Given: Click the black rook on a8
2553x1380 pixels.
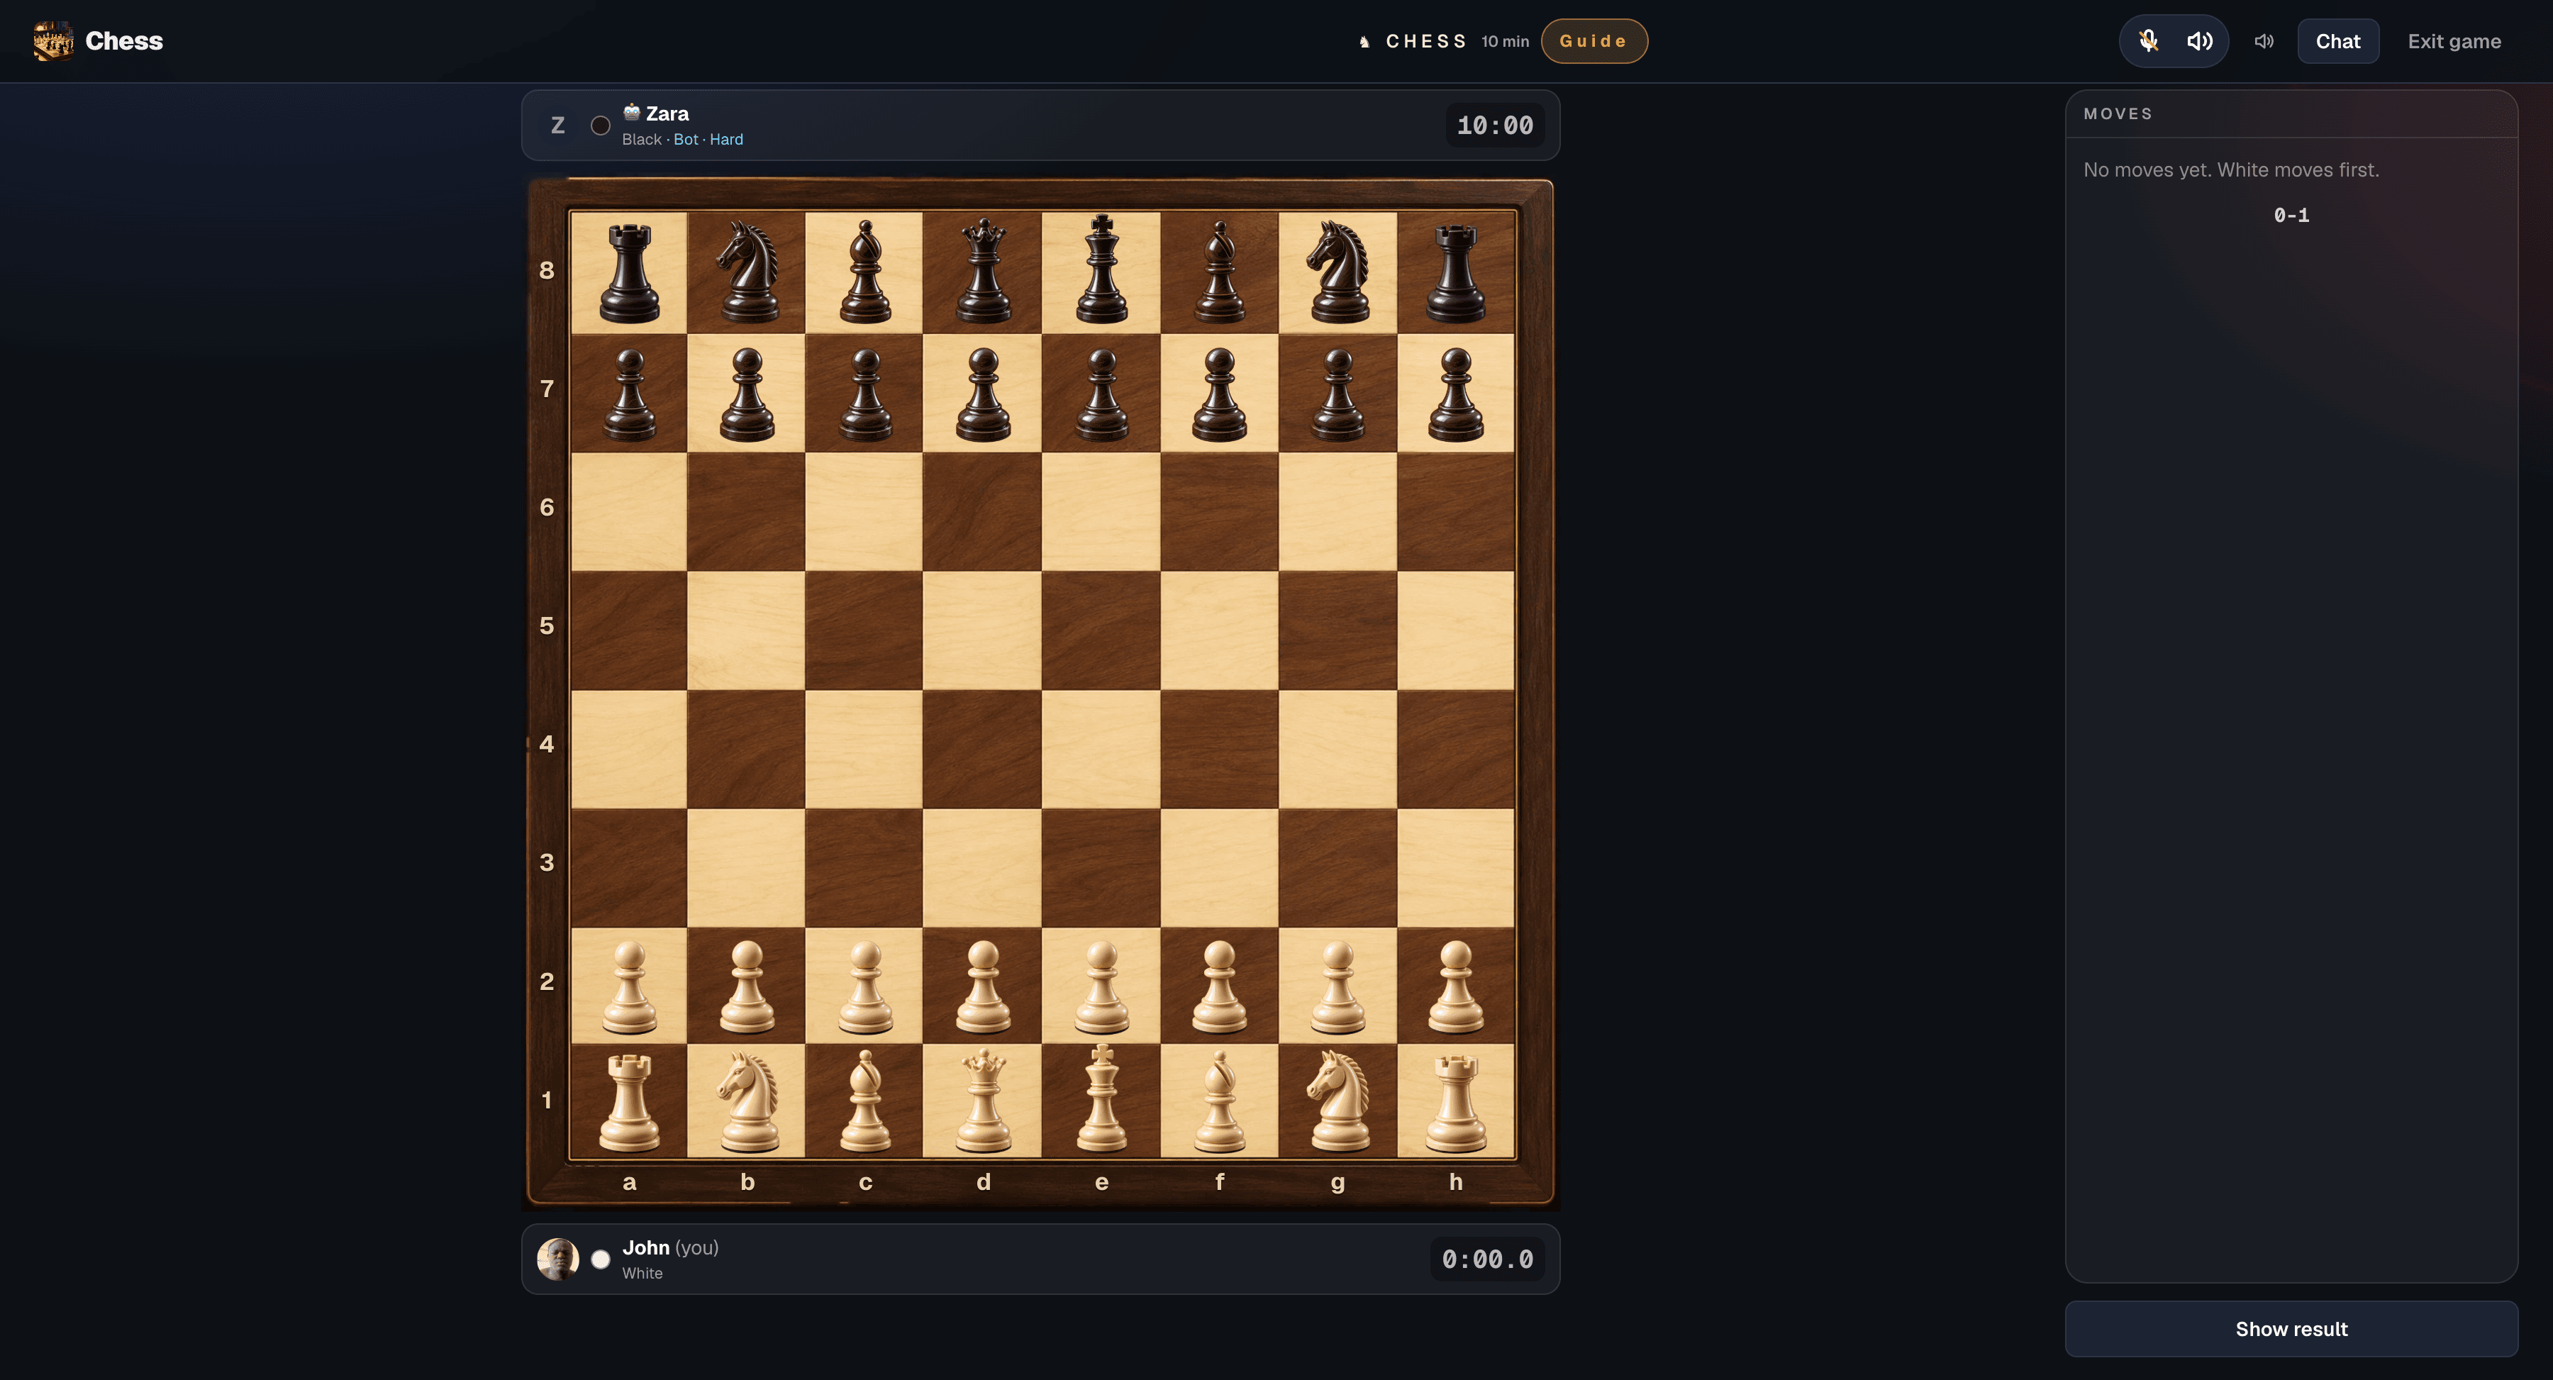Looking at the screenshot, I should [x=629, y=274].
